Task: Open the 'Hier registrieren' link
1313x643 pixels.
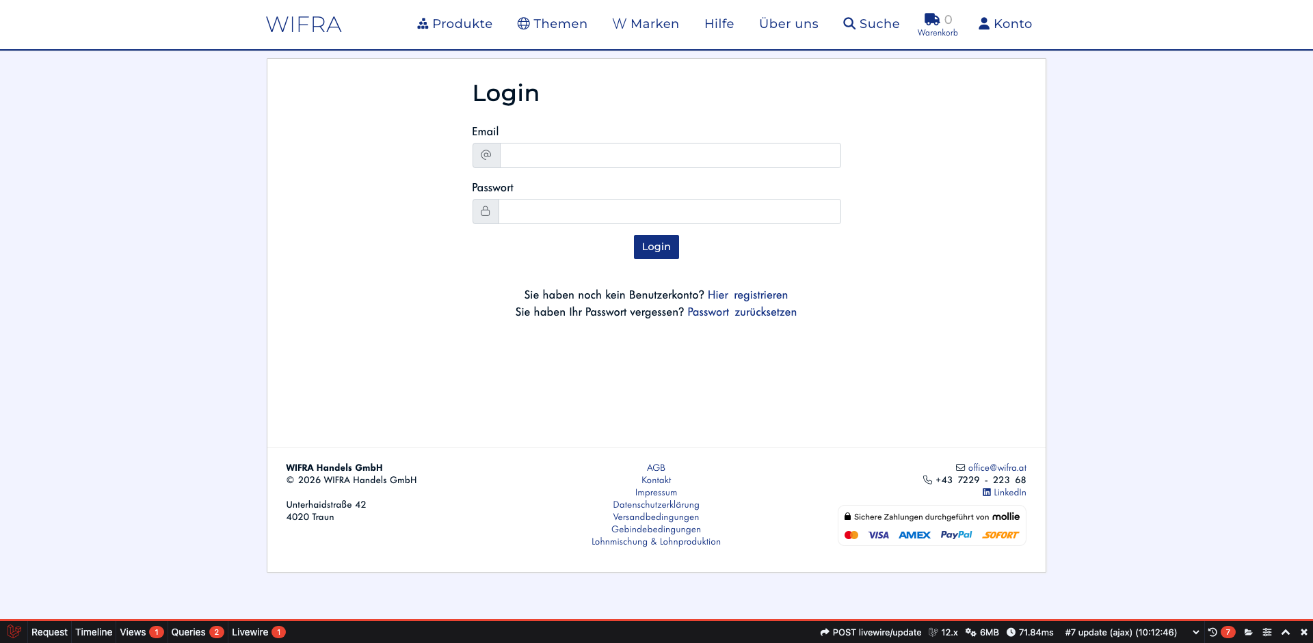Action: (x=747, y=295)
